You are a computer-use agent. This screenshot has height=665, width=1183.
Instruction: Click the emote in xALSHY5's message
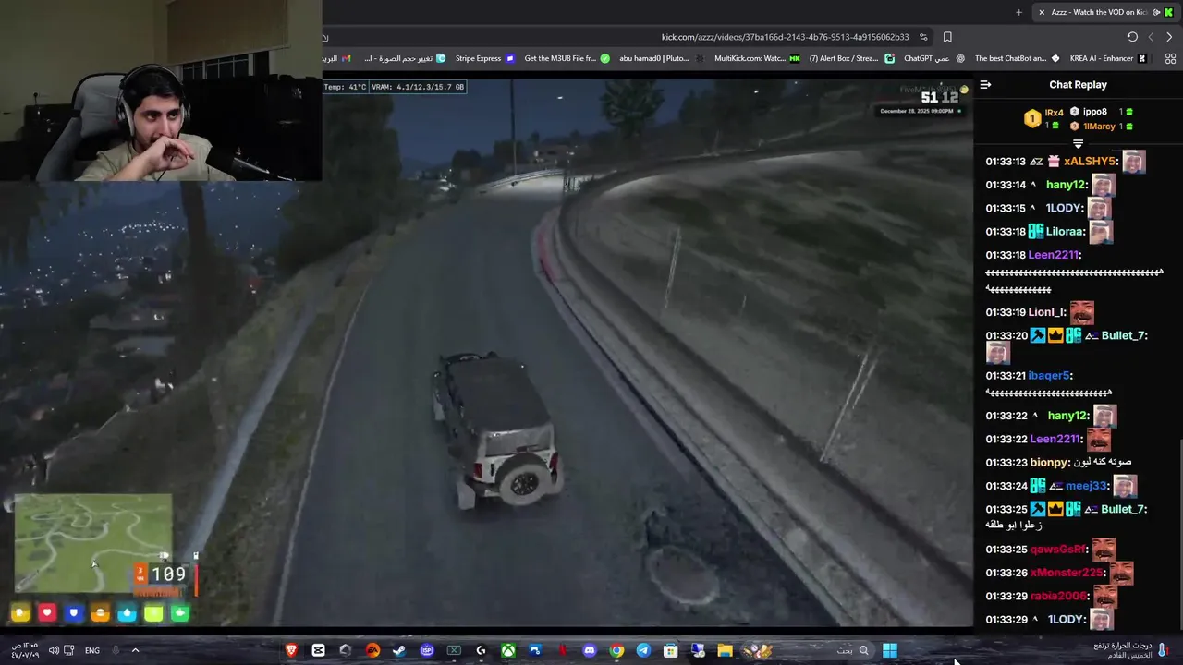(1134, 162)
